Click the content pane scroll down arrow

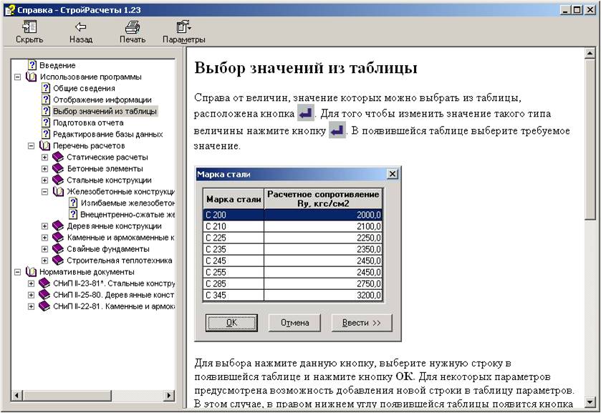click(590, 402)
